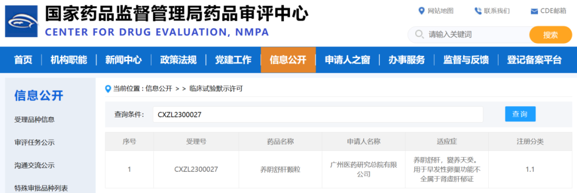This screenshot has width=577, height=193.
Task: Go to the 首页 menu item
Action: (23, 60)
